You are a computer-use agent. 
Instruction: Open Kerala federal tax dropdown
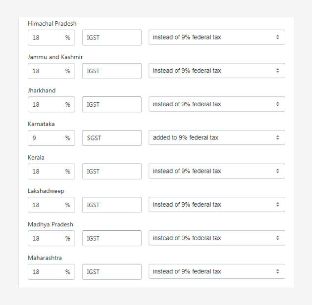point(217,171)
